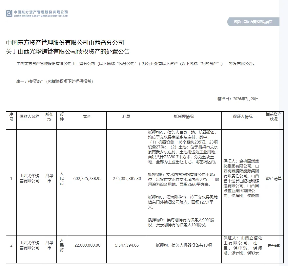The image size is (288, 266).
Task: Click the China Orient Asset Management logo
Action: (37, 13)
